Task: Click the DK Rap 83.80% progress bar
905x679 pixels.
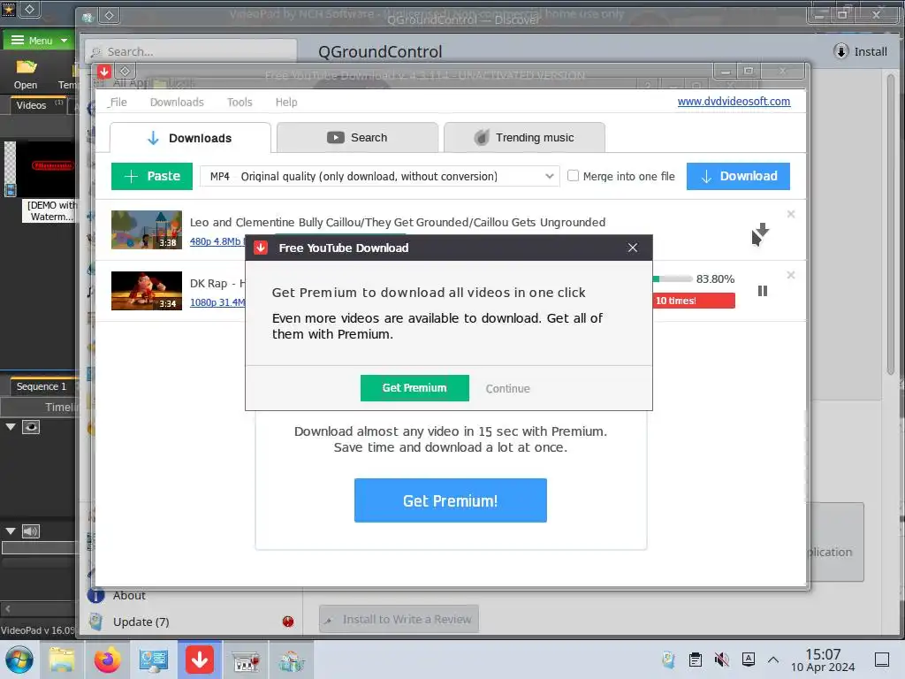Action: (673, 278)
